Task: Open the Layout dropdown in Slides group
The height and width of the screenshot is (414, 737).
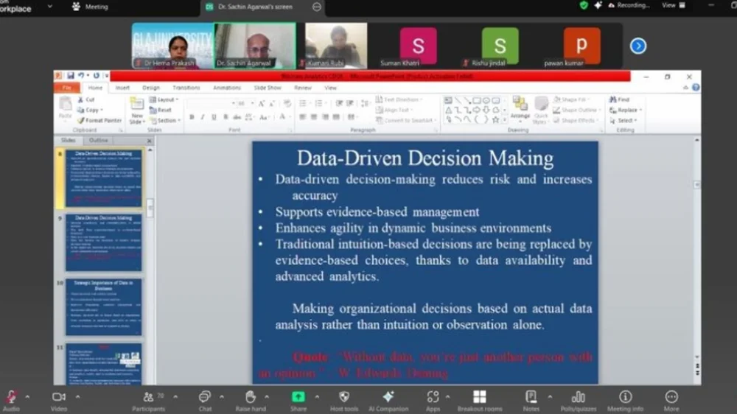Action: (164, 99)
